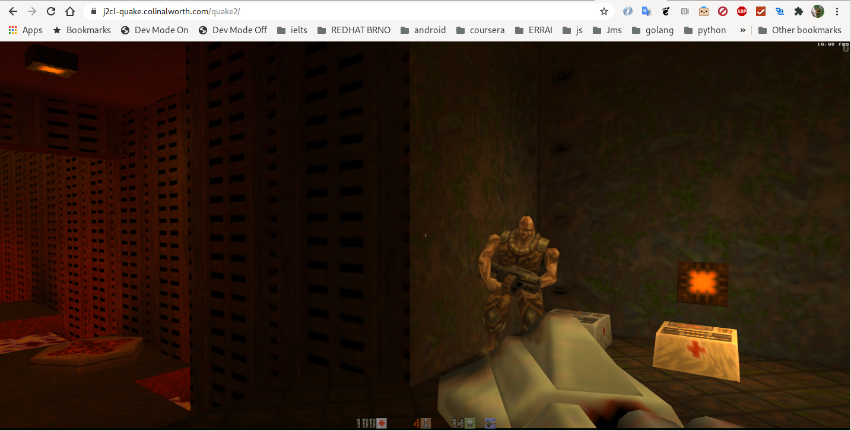
Task: Open the blue linked-squares extension icon
Action: [x=780, y=11]
